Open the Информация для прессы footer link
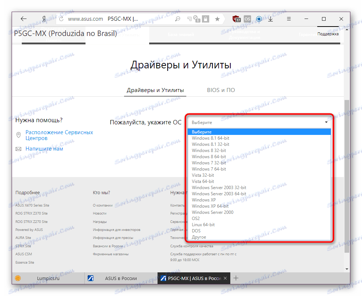 [x=113, y=238]
